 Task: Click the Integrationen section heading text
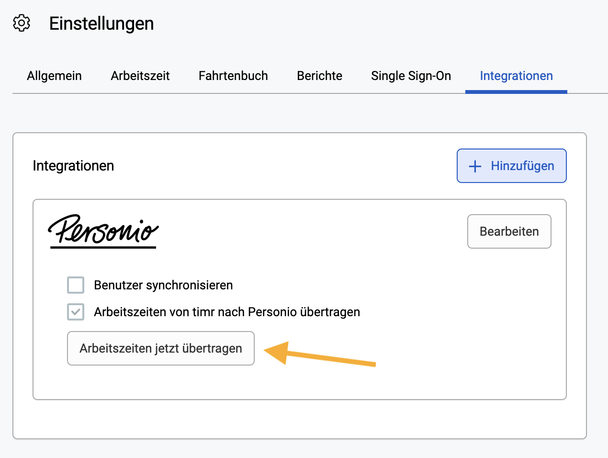point(73,166)
